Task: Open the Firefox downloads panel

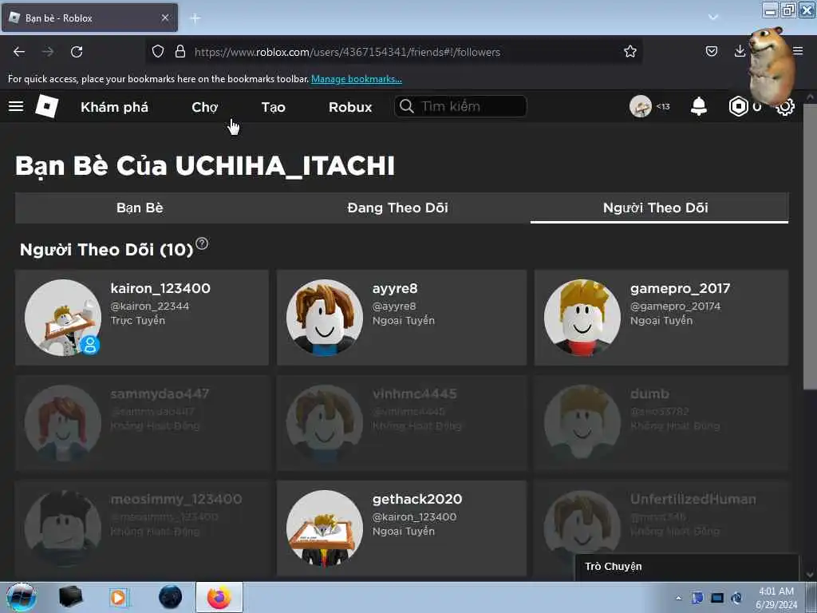Action: click(740, 51)
